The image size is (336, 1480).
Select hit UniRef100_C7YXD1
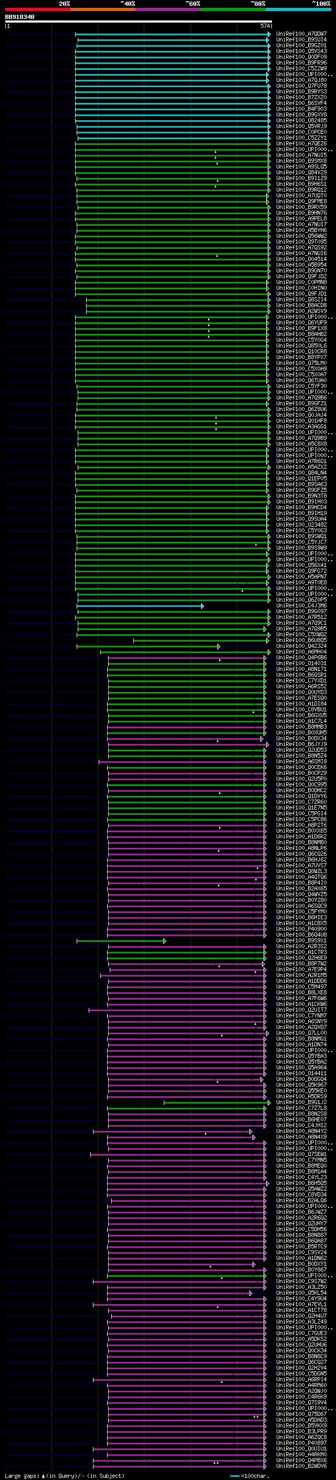pos(301,681)
